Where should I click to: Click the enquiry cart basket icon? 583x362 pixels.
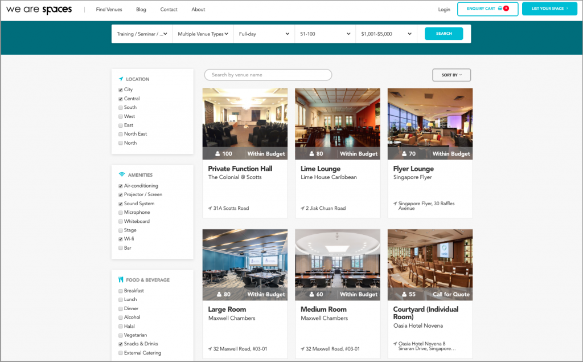click(x=500, y=8)
